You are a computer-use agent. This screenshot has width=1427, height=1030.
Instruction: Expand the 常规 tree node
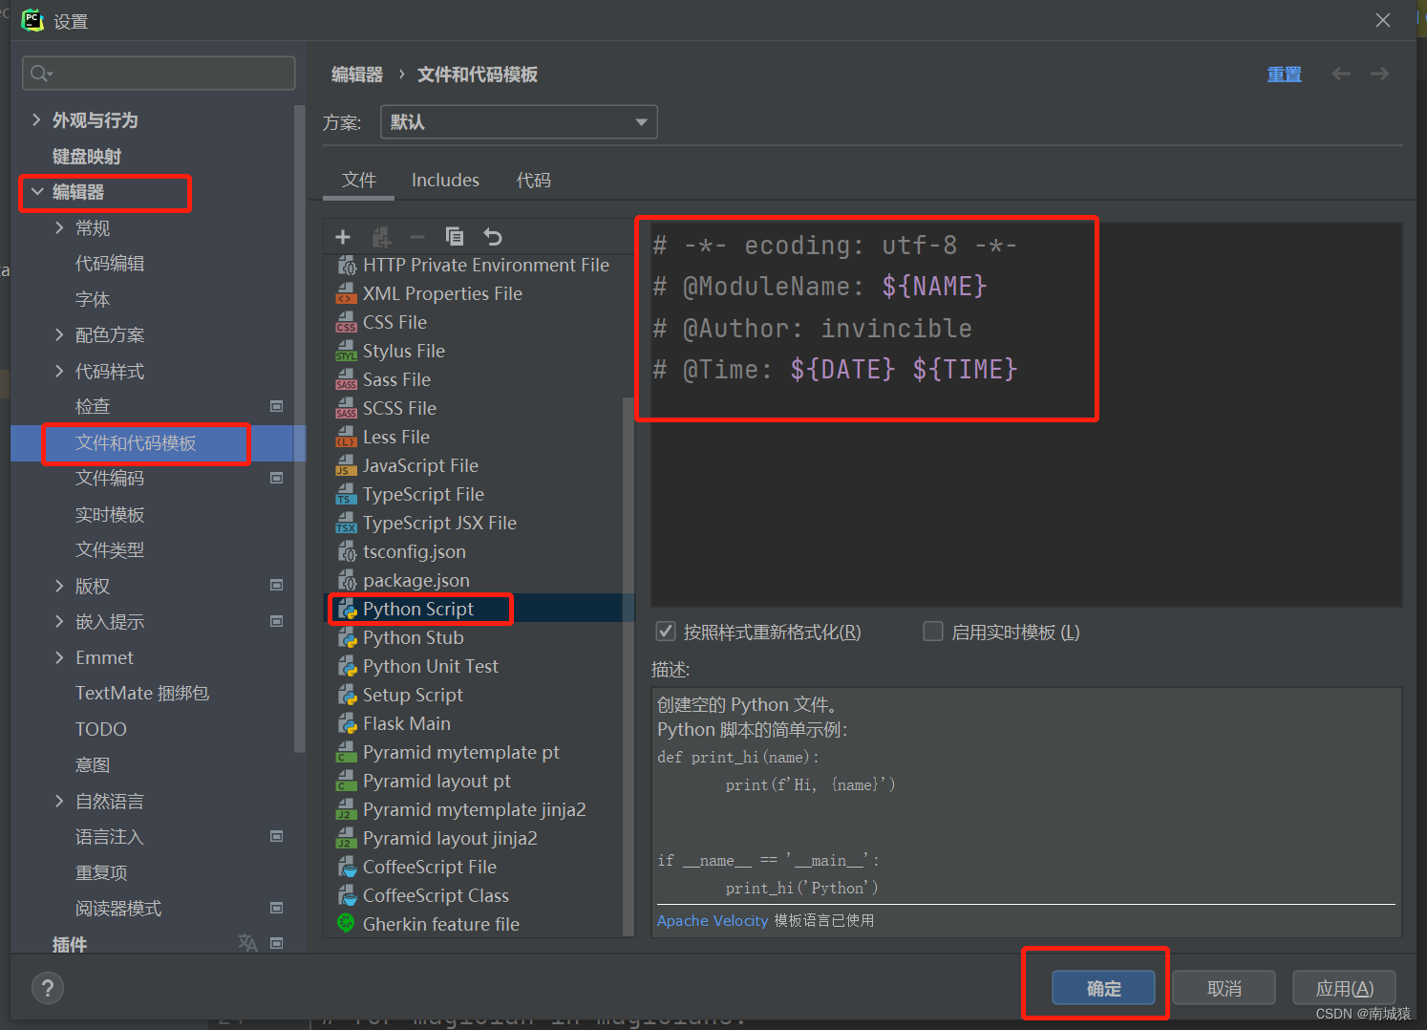coord(59,227)
